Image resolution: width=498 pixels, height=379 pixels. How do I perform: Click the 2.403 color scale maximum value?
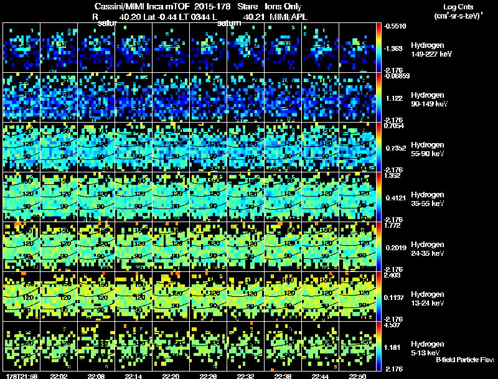coord(392,275)
